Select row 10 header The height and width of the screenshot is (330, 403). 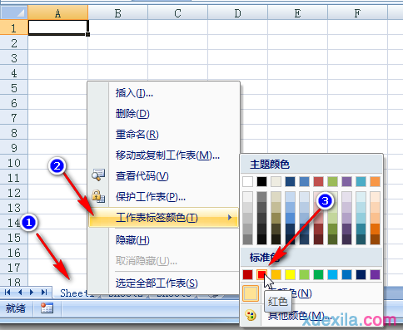[14, 163]
